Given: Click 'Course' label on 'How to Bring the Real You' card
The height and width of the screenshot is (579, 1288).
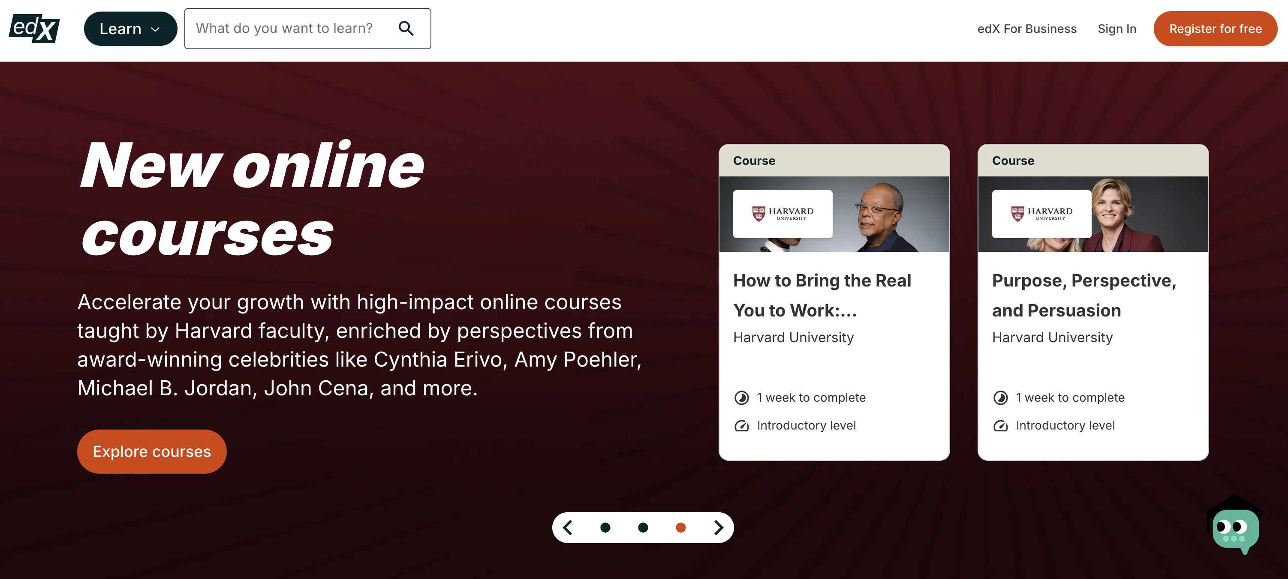Looking at the screenshot, I should (x=754, y=161).
